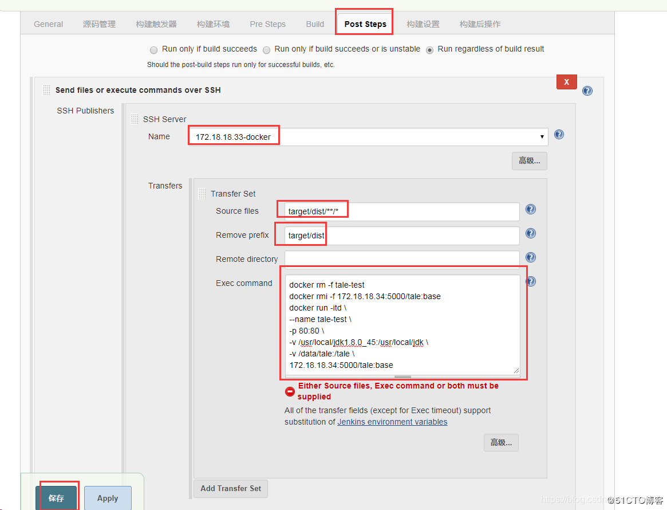Click the 高级 button under SSH Server

click(x=529, y=160)
